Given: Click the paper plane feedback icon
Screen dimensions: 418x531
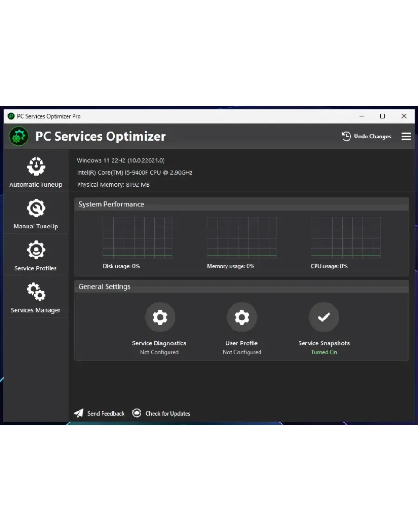Looking at the screenshot, I should pos(79,413).
